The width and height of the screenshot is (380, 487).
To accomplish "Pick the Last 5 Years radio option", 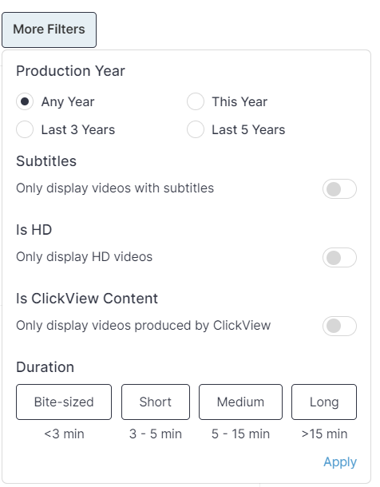I will point(196,129).
